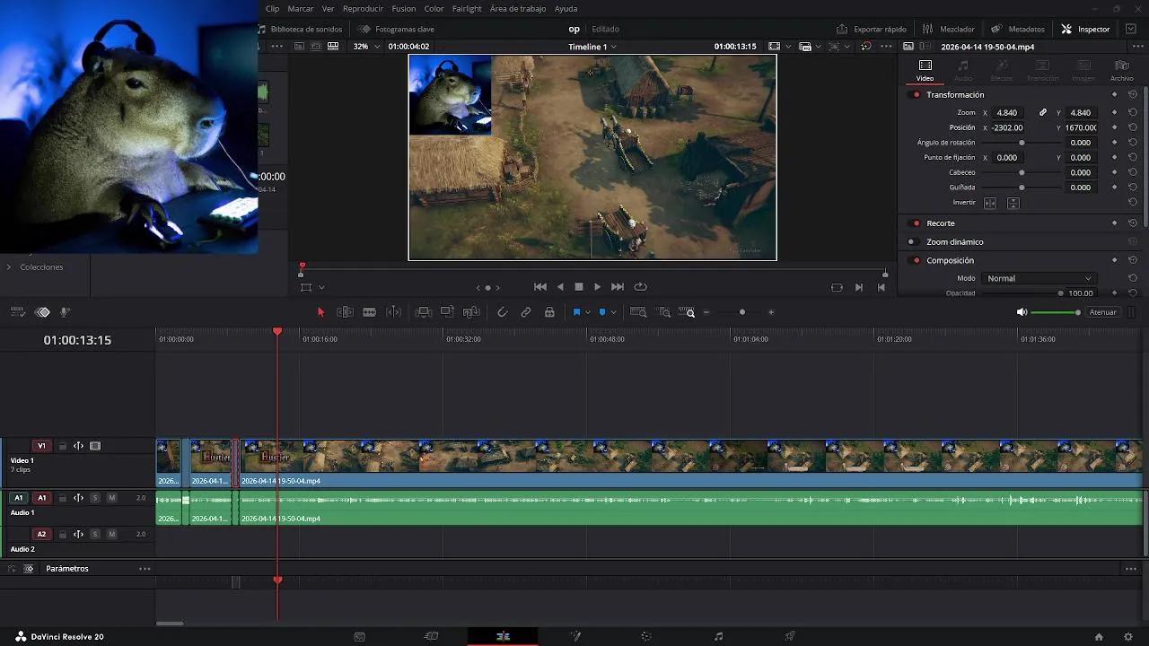This screenshot has height=646, width=1149.
Task: Select the arrow Selection mode tool
Action: pyautogui.click(x=320, y=312)
